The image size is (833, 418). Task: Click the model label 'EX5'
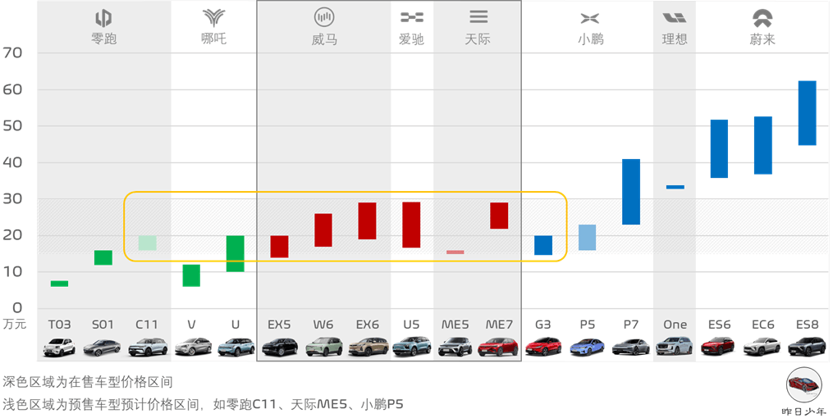point(279,325)
